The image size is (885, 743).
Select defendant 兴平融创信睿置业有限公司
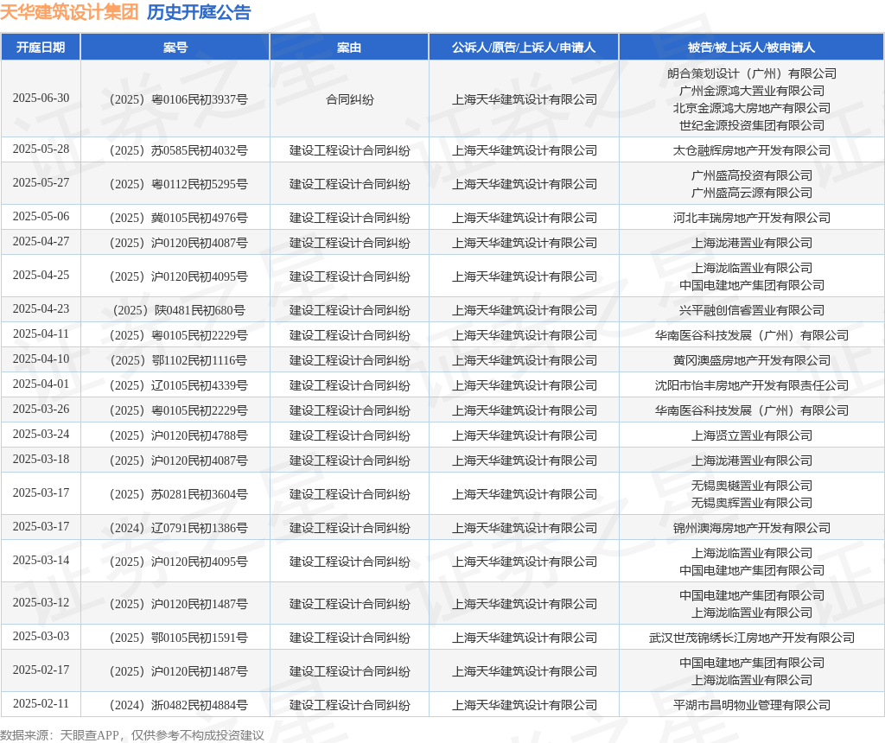coord(751,311)
